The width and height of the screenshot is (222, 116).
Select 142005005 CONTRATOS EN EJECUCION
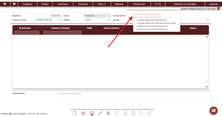coord(152,26)
